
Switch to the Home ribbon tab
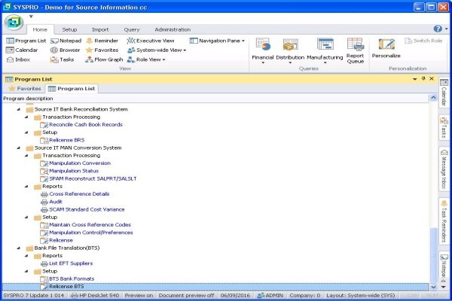click(x=40, y=29)
